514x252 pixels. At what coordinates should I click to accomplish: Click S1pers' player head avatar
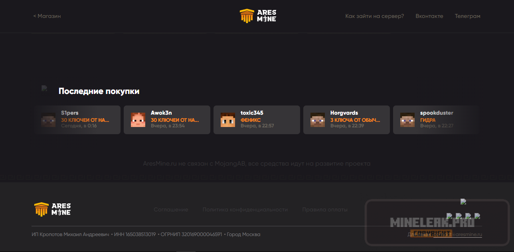(x=48, y=120)
